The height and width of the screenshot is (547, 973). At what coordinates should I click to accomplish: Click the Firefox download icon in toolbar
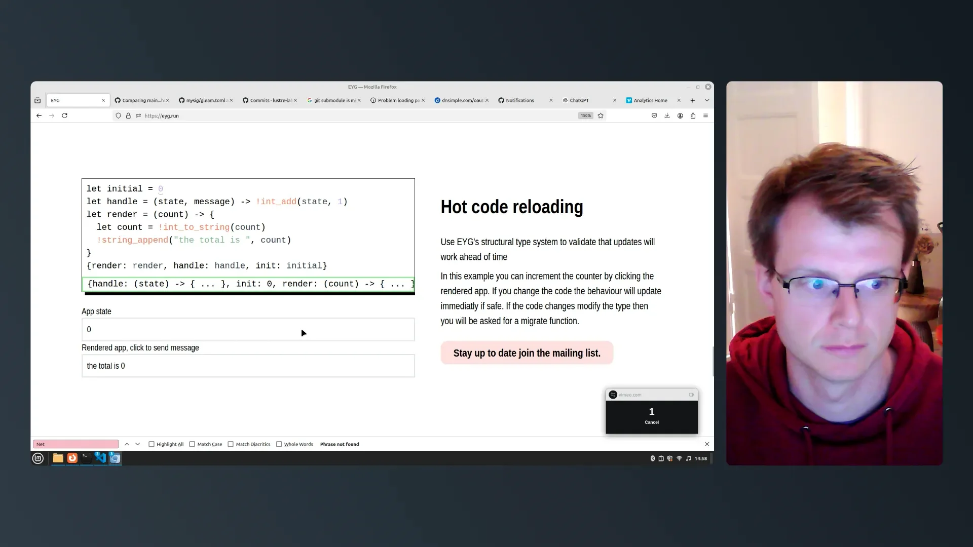(x=667, y=115)
